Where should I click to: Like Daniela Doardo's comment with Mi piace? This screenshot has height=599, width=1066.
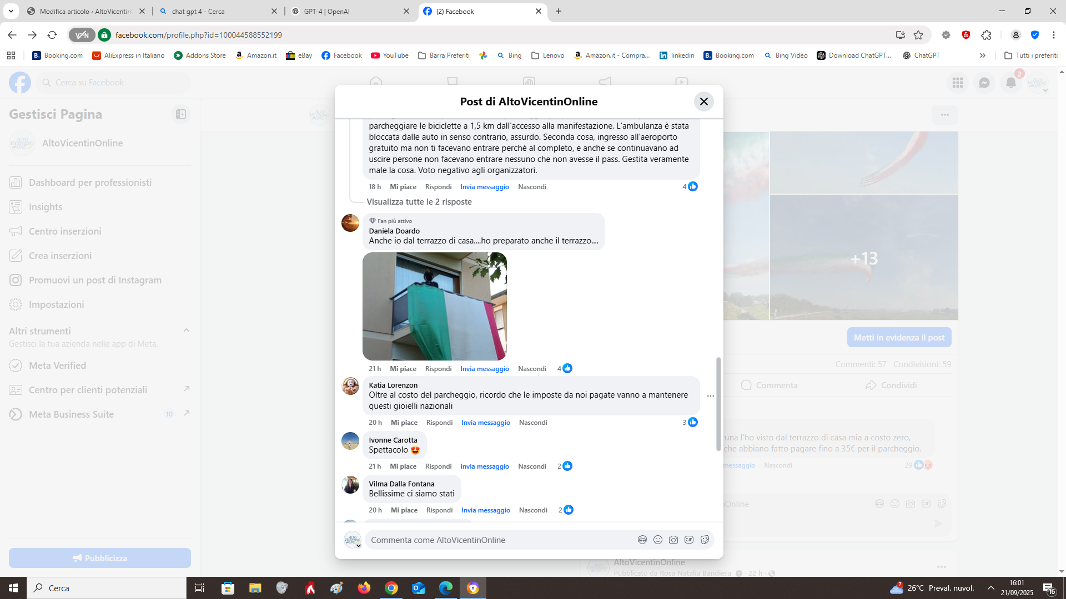(x=403, y=369)
